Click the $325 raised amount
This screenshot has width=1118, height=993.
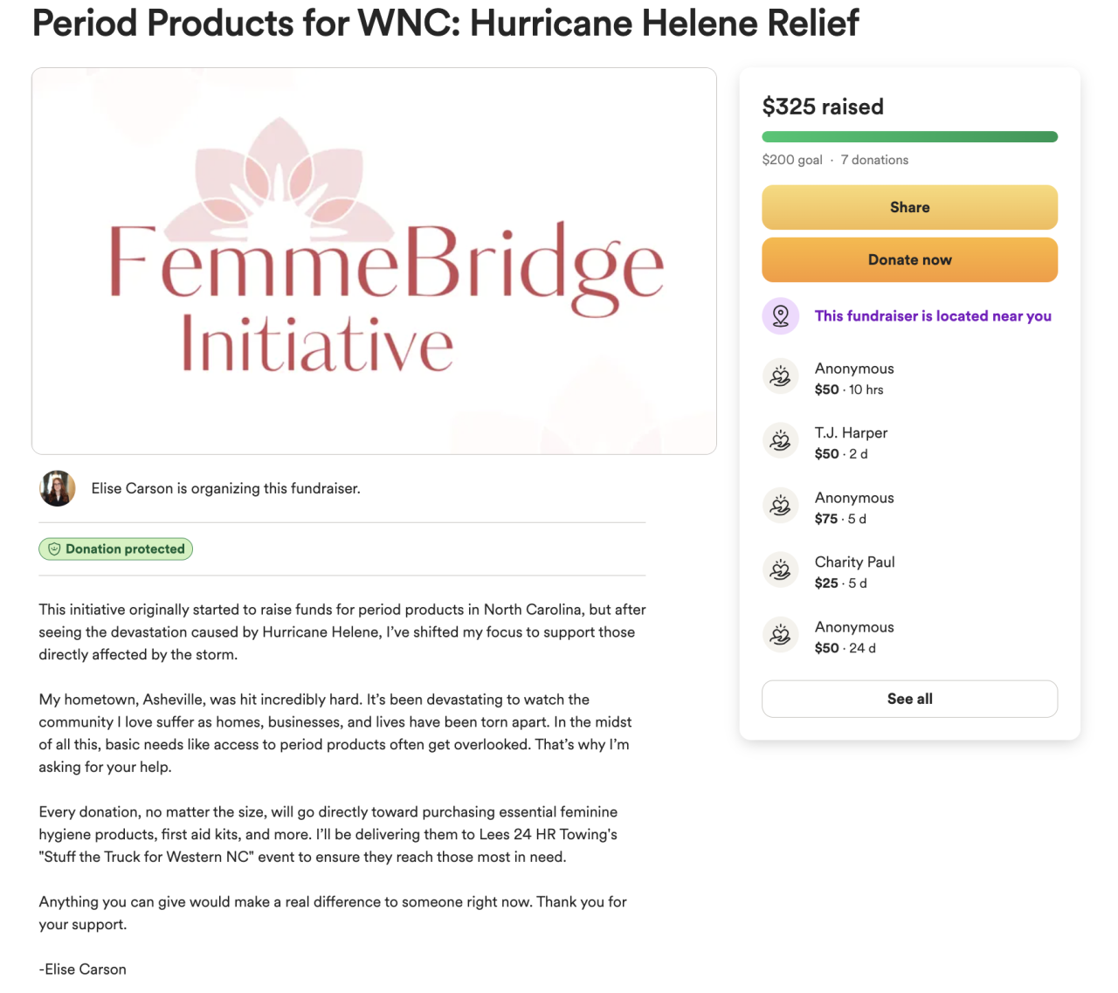click(x=823, y=107)
